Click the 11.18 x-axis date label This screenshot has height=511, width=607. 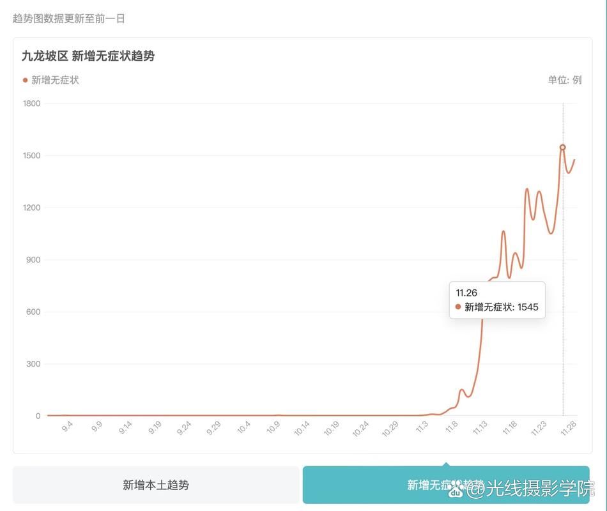(x=509, y=428)
